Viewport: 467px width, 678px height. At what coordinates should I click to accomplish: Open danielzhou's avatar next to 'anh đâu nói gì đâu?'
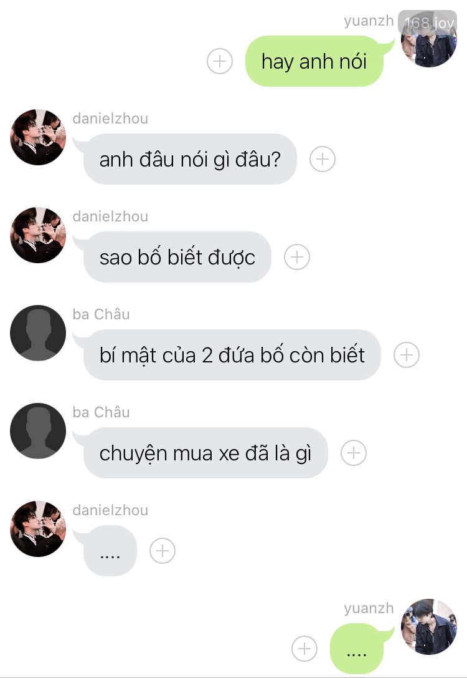pyautogui.click(x=38, y=137)
